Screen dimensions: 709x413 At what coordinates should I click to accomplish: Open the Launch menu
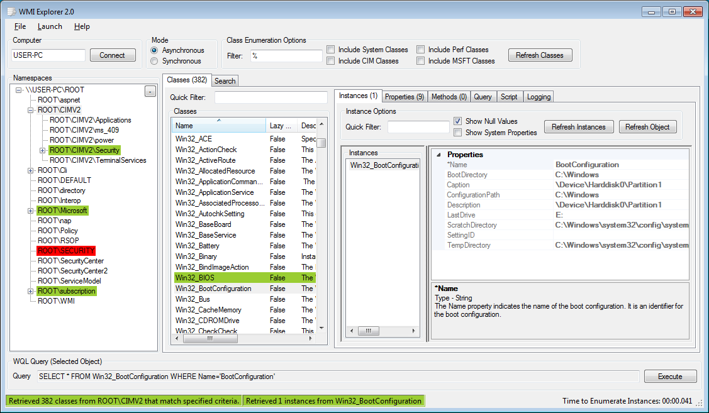(x=50, y=26)
